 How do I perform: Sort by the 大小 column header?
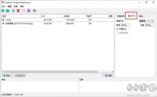point(52,16)
